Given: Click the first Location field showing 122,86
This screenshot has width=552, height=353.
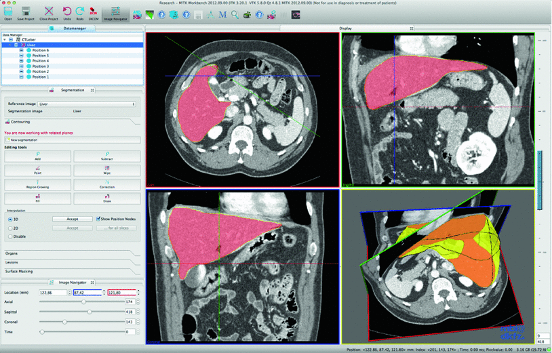Looking at the screenshot, I should [53, 293].
